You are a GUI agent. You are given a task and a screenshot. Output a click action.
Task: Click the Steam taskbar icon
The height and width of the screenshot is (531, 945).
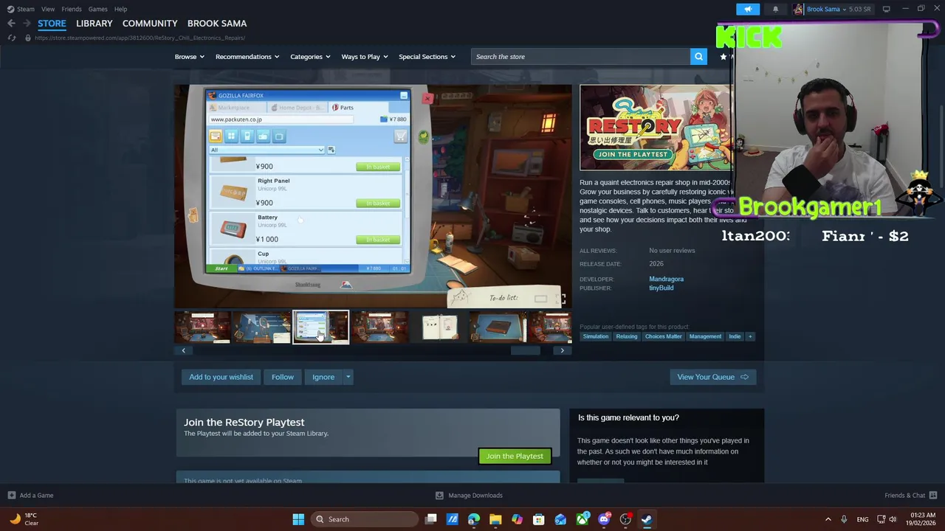647,519
